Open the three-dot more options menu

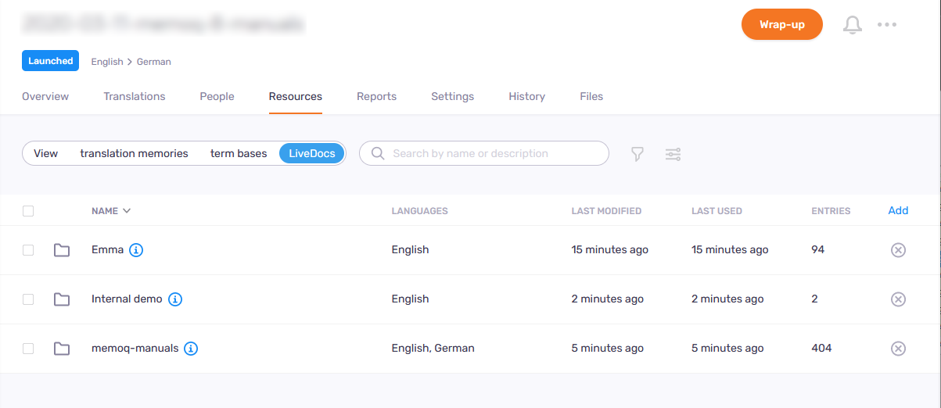click(x=887, y=25)
